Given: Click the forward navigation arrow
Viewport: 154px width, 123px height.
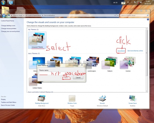Looking at the screenshot, I should [4, 15].
